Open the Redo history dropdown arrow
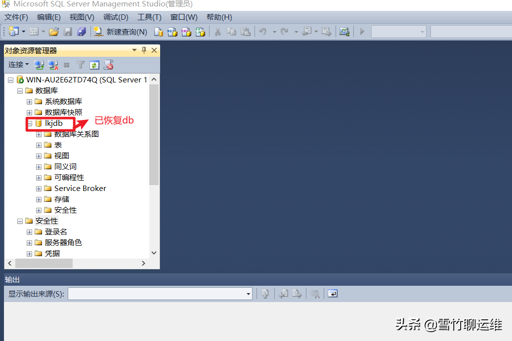This screenshot has height=341, width=512. click(296, 32)
